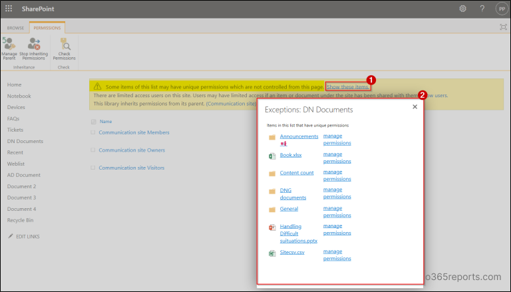
Task: Click the focus on content icon
Action: coord(503,27)
